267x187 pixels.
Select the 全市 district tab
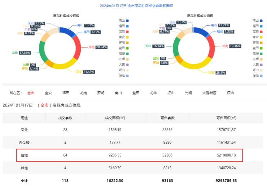pos(31,93)
